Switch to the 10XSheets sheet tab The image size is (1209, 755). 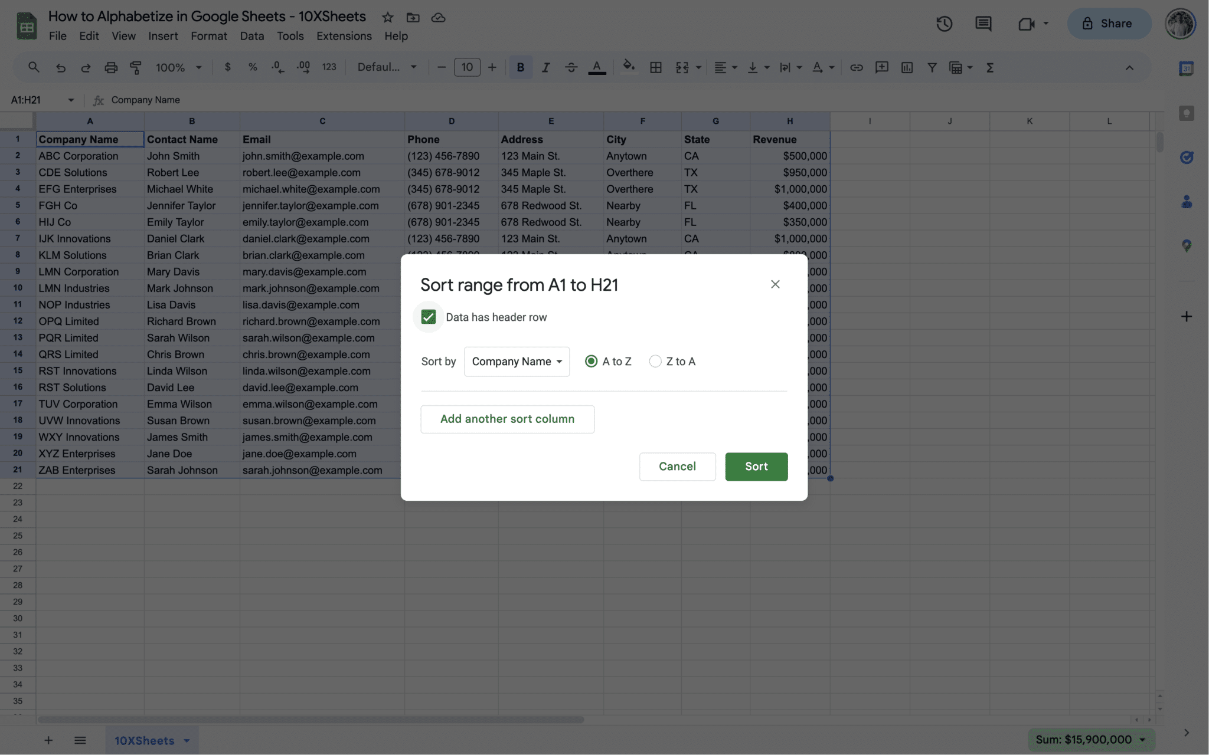tap(145, 741)
